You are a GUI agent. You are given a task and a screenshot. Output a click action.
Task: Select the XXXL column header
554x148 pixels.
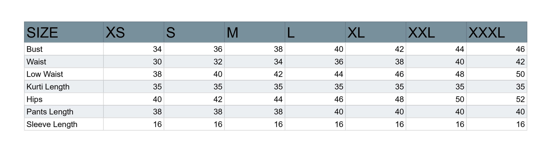click(x=496, y=32)
